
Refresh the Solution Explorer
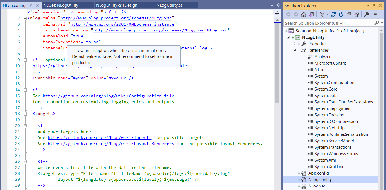341,14
